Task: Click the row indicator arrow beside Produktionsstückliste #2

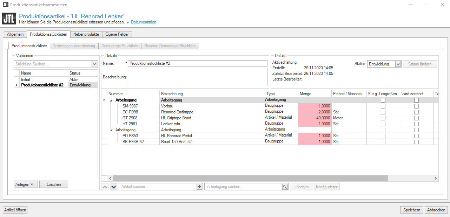Action: [x=16, y=85]
